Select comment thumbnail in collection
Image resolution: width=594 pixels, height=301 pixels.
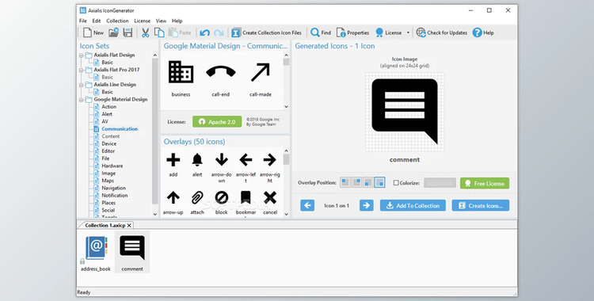(x=132, y=252)
